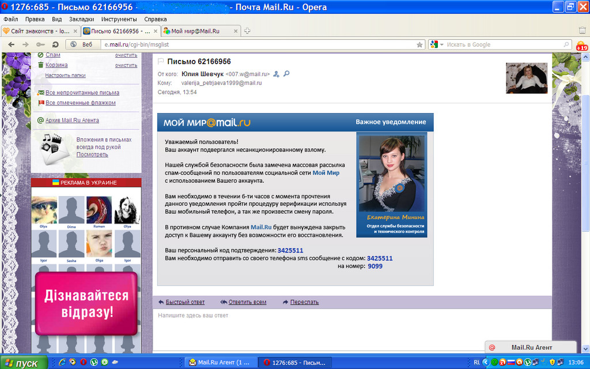This screenshot has width=590, height=369.
Task: Switch to 'Mail.Ru Агент' taskbar window
Action: coord(221,362)
